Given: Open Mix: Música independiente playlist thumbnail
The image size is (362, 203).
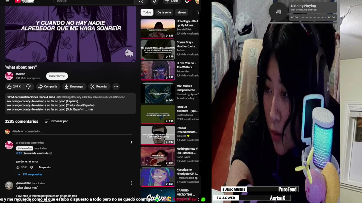Looking at the screenshot, I should click(x=158, y=93).
